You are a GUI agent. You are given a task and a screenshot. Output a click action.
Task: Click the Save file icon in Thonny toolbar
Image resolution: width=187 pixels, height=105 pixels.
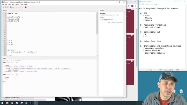click(x=8, y=7)
